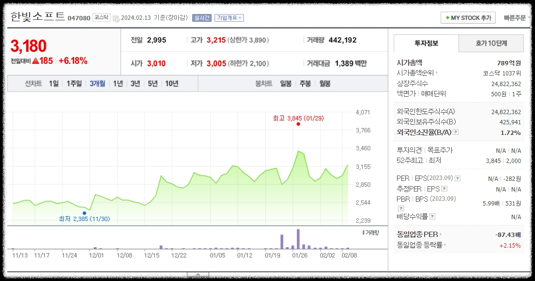Viewport: 535px width, 281px height.
Task: Click the 시가총액 value 789억원
Action: pos(509,63)
